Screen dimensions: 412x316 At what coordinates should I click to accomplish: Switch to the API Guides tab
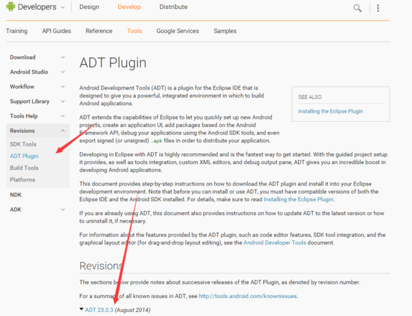(x=56, y=31)
